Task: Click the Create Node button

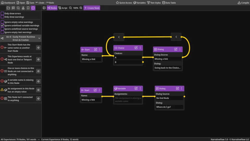Action: pos(92,8)
